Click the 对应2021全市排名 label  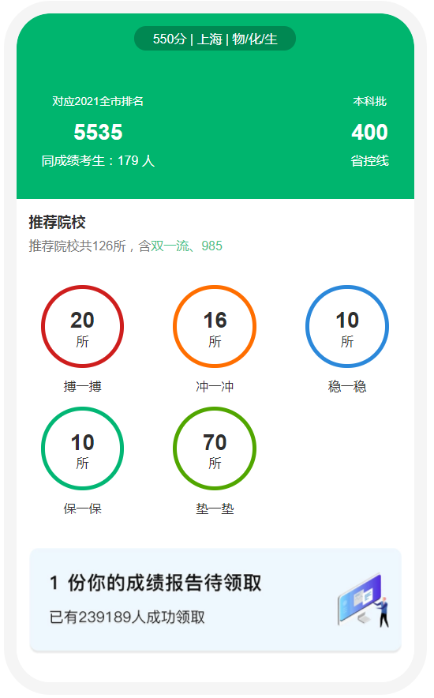(x=99, y=102)
